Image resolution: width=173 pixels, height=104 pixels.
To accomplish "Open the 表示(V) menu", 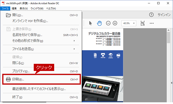I will [x=24, y=9].
